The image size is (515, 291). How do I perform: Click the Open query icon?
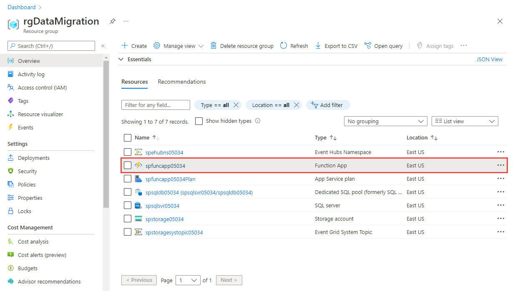pyautogui.click(x=367, y=46)
